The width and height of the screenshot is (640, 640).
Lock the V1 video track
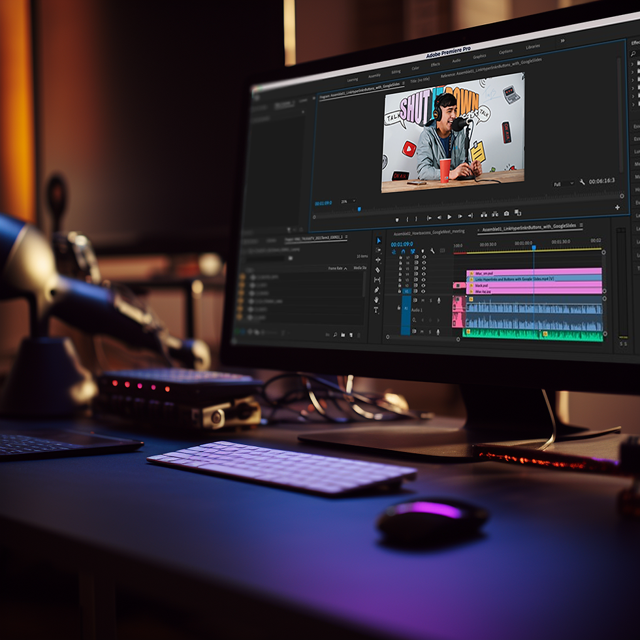[399, 291]
